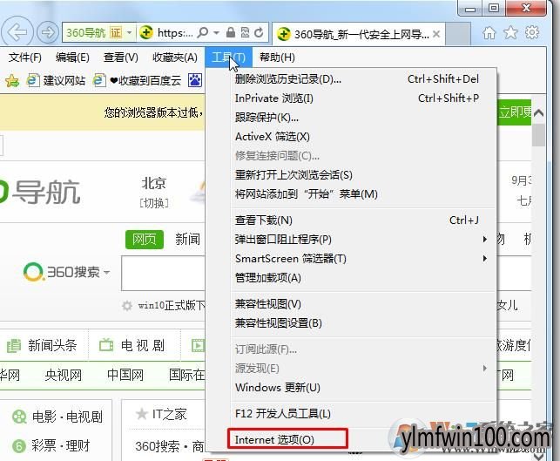Click the search magnifier in address bar

[x=202, y=33]
